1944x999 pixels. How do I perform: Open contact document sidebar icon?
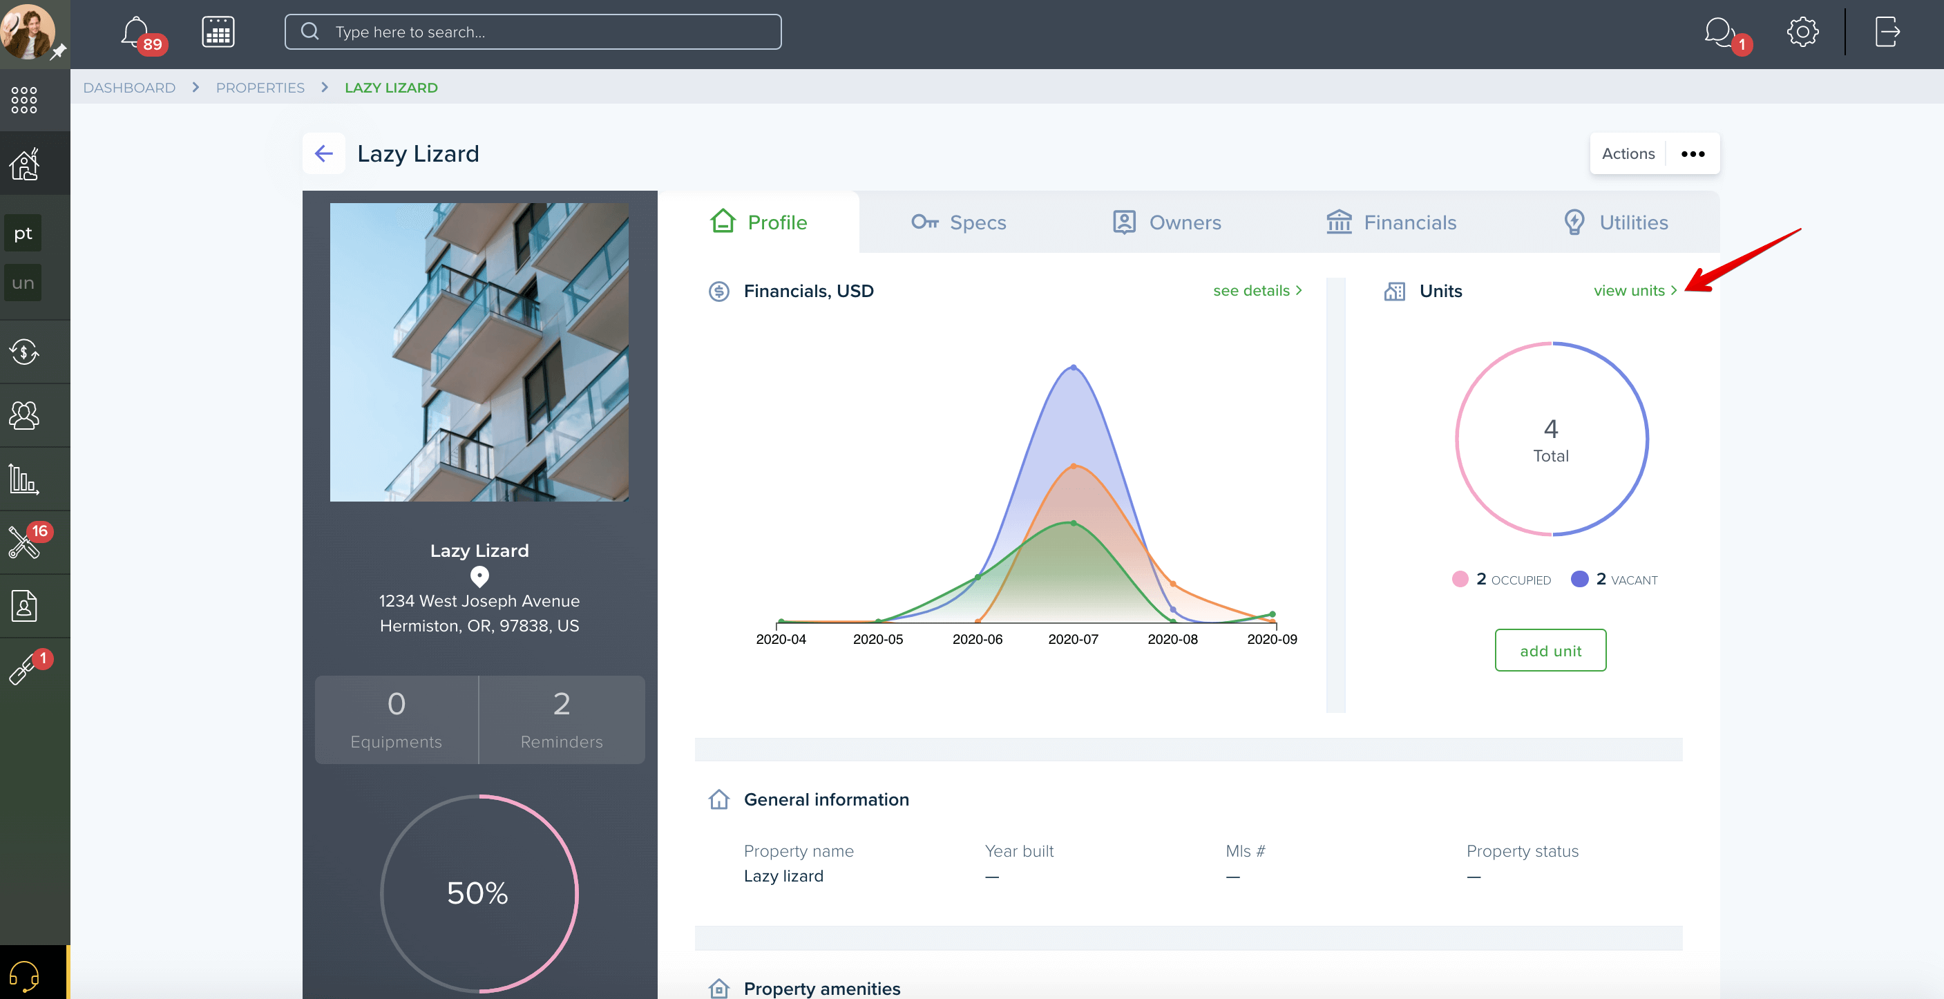(x=24, y=606)
